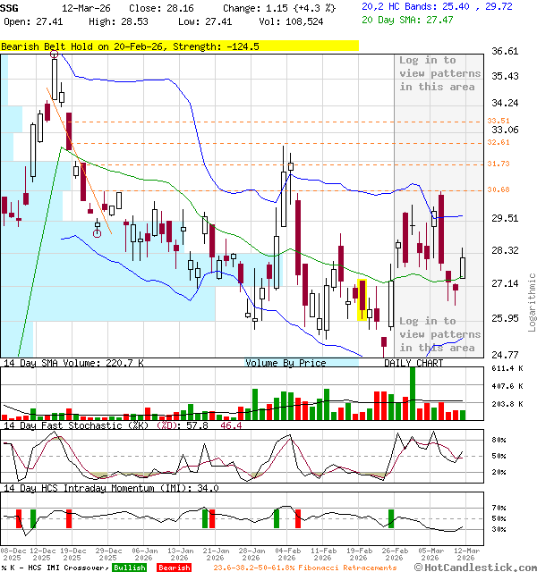Screen dimensions: 537x572
Task: Click the circled low candle near 29-Dec
Action: 98,232
